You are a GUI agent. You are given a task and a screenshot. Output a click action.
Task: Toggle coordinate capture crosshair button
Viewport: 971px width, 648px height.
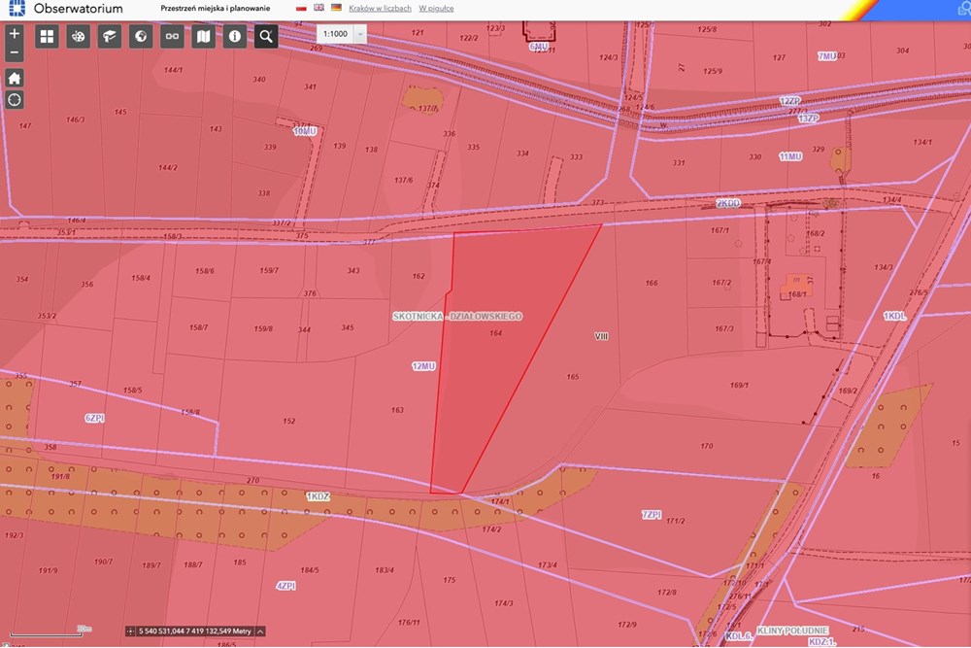coord(131,631)
